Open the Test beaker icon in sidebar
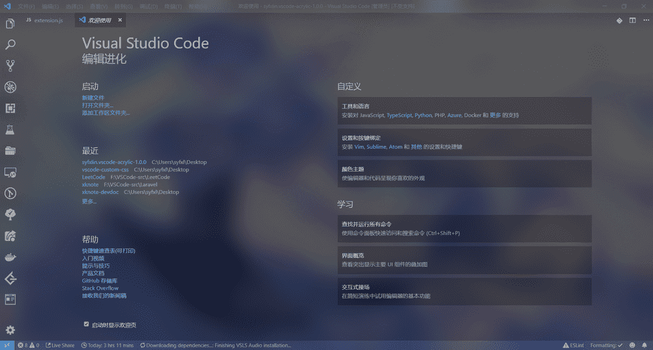 pyautogui.click(x=10, y=129)
